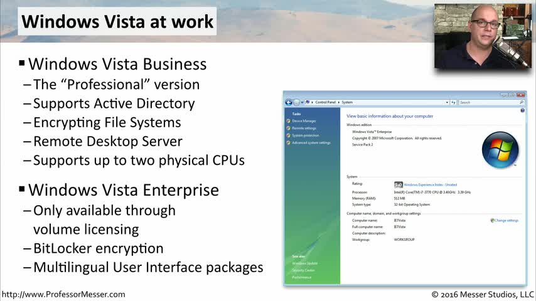Click the Forward arrow in the System window
The height and width of the screenshot is (301, 536).
coord(296,102)
